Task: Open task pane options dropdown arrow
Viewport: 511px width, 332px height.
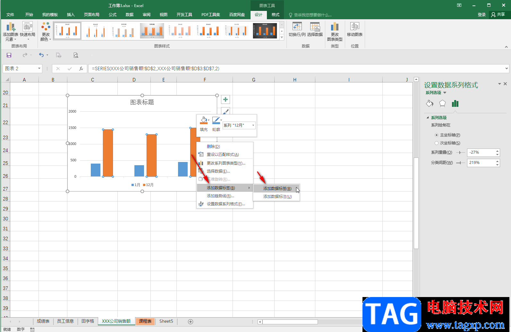Action: [499, 84]
